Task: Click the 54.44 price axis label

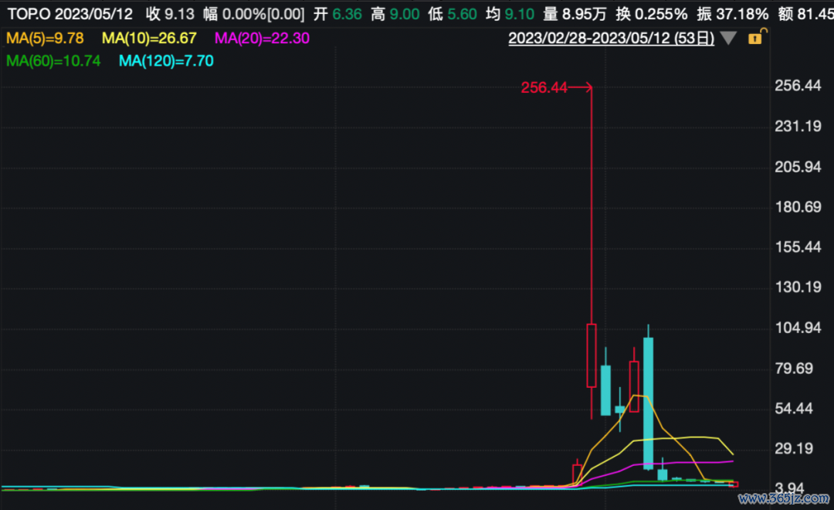Action: [x=794, y=409]
